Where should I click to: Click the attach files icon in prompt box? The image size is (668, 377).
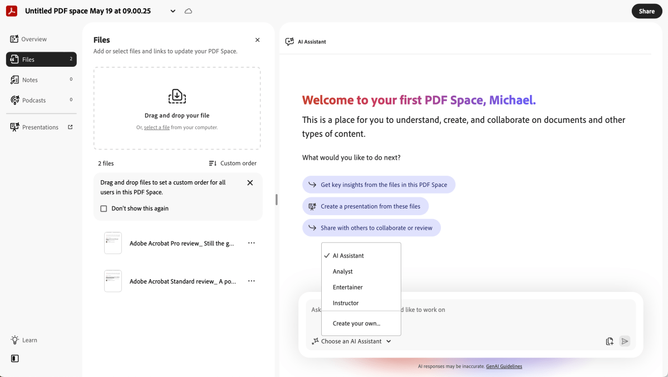click(610, 341)
